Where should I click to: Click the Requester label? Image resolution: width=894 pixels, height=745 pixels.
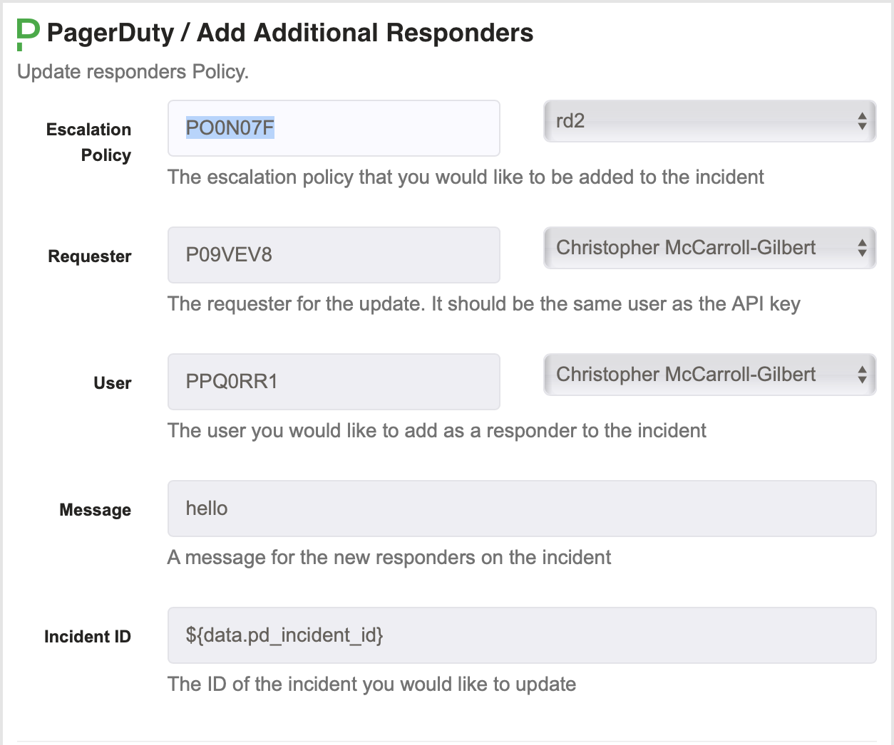click(x=90, y=256)
